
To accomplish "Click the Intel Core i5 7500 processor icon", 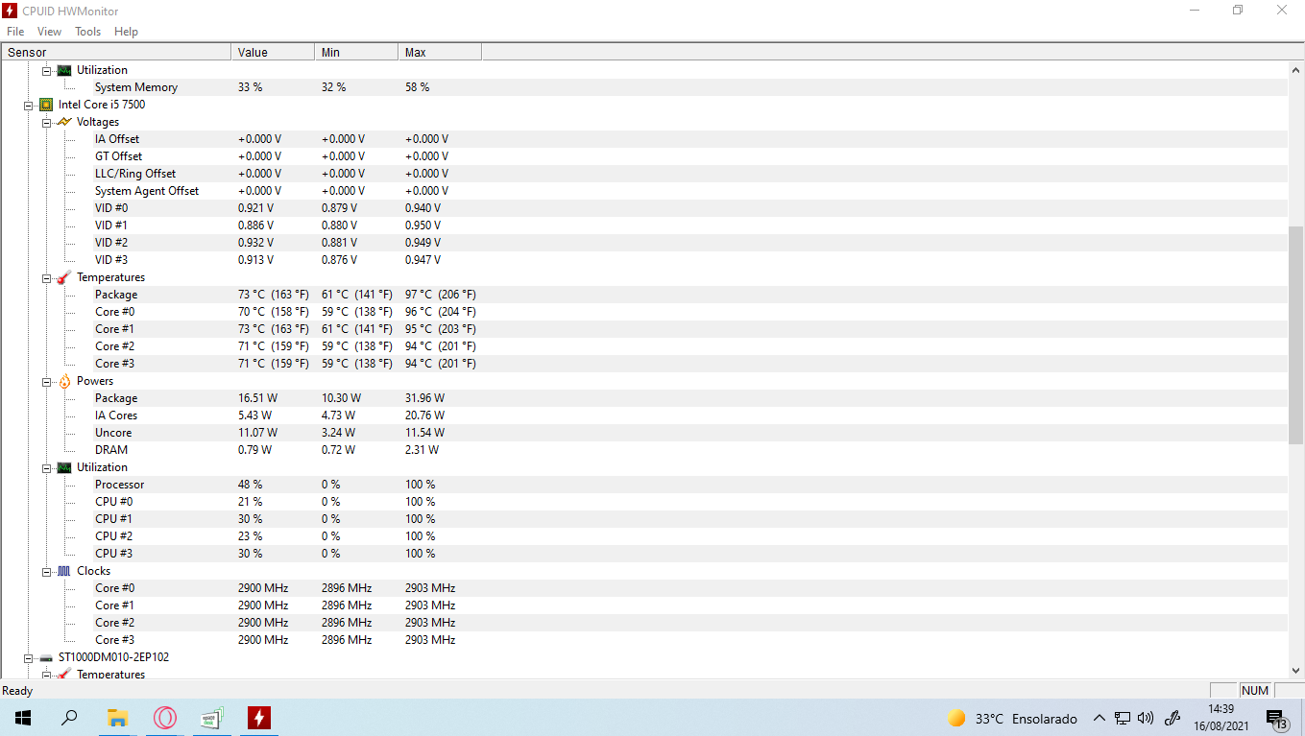I will (x=46, y=105).
